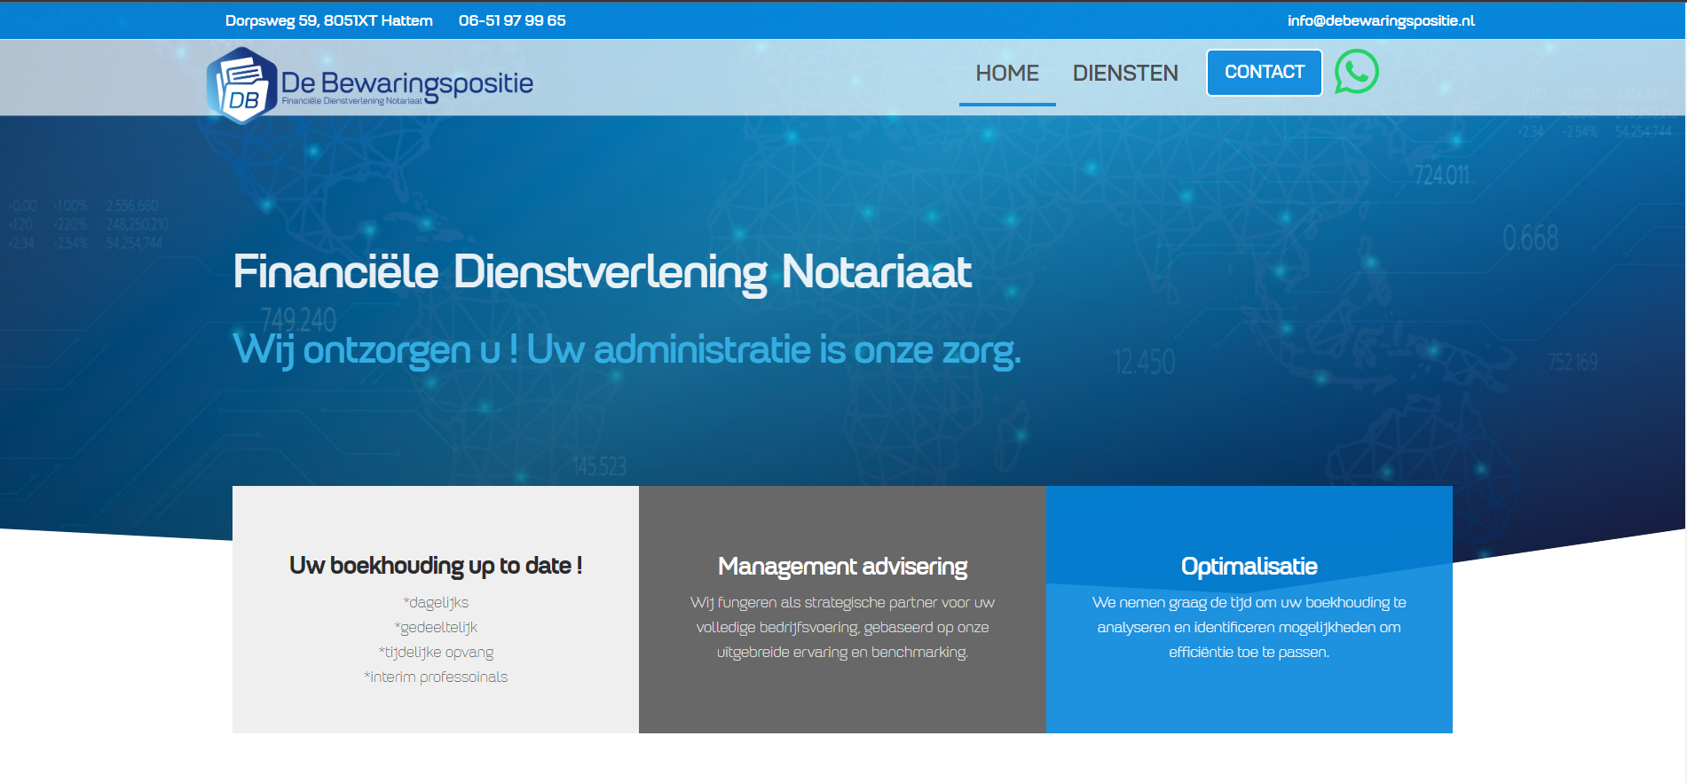Click the info@debewaringspositie.nl email link
The width and height of the screenshot is (1687, 783).
coord(1380,20)
